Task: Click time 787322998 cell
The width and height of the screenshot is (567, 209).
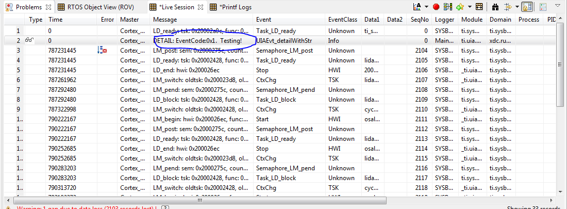Action: pyautogui.click(x=62, y=109)
